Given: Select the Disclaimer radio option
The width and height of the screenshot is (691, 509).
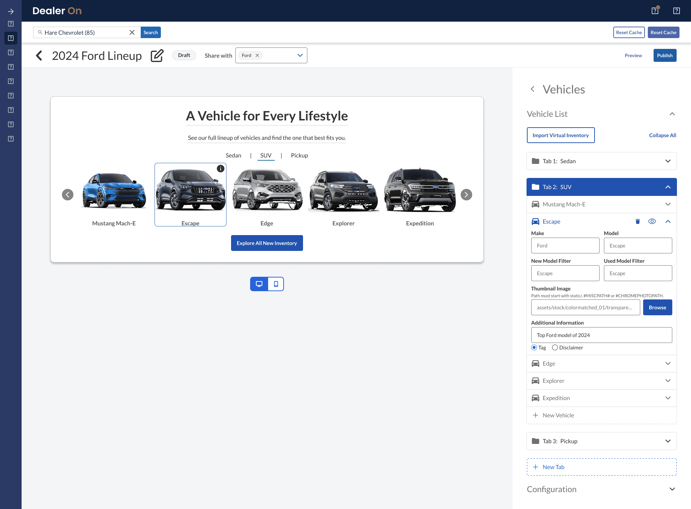Looking at the screenshot, I should tap(555, 348).
